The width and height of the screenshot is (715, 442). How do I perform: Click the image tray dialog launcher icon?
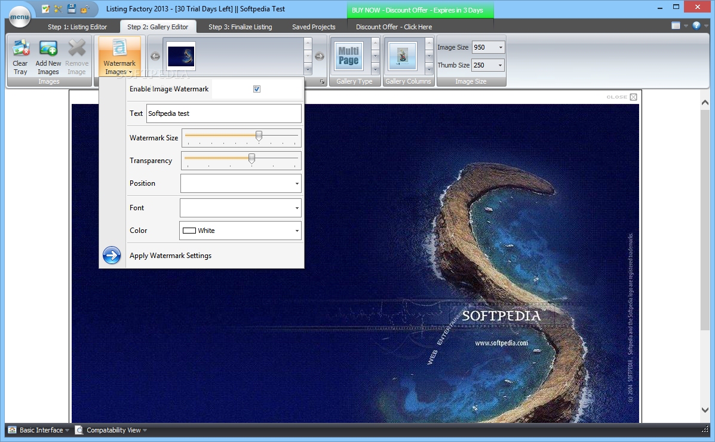point(322,82)
